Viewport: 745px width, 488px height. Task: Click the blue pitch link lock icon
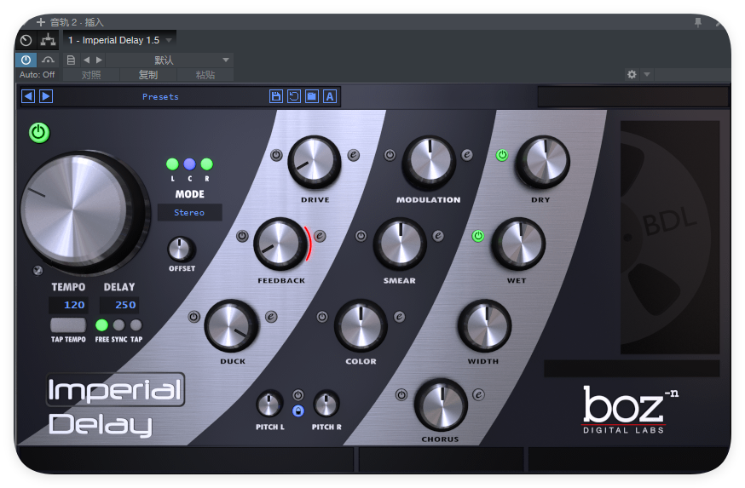pos(297,411)
